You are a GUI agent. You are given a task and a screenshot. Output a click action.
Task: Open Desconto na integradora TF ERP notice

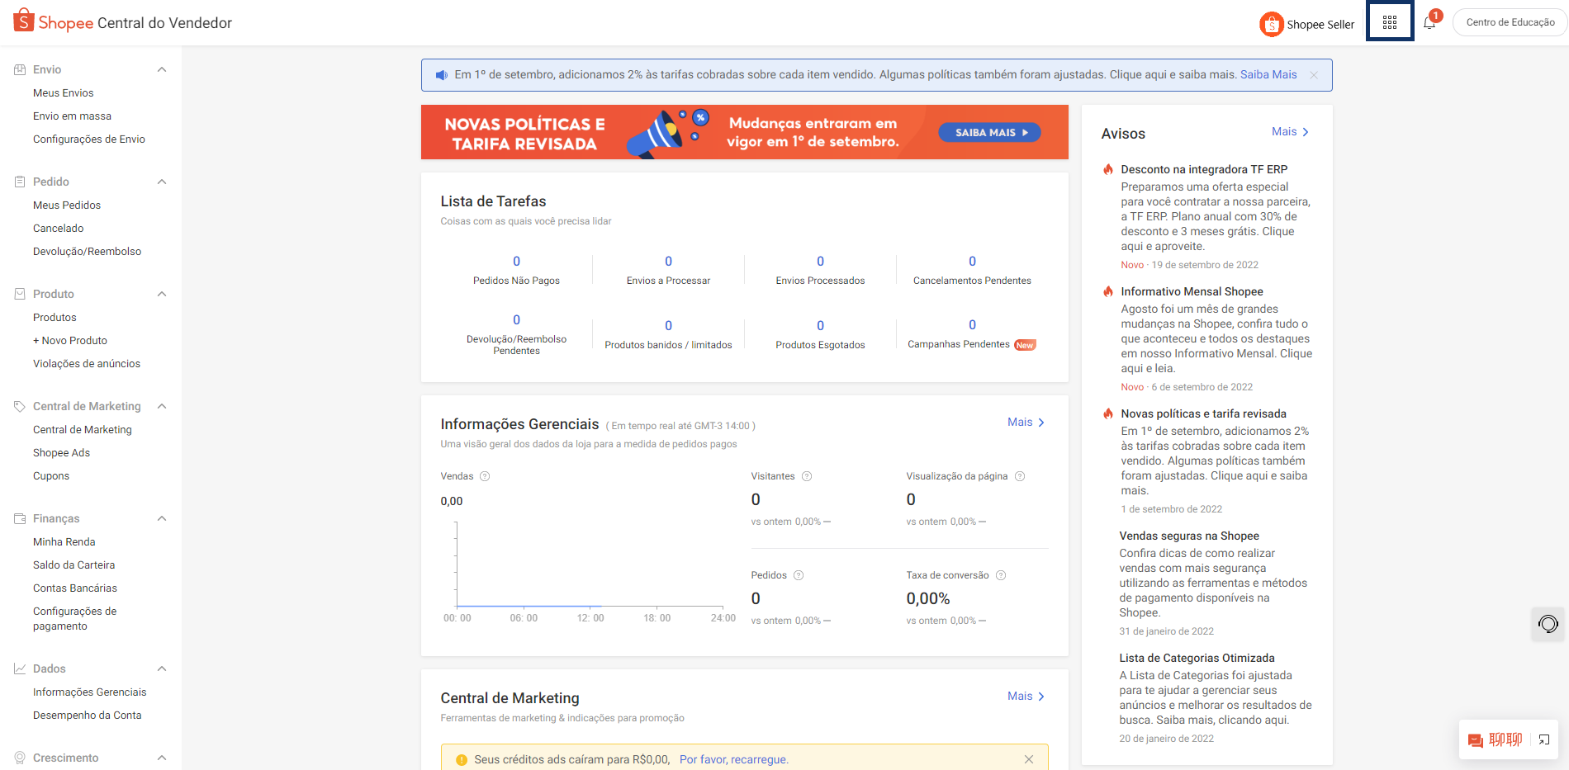(x=1204, y=169)
